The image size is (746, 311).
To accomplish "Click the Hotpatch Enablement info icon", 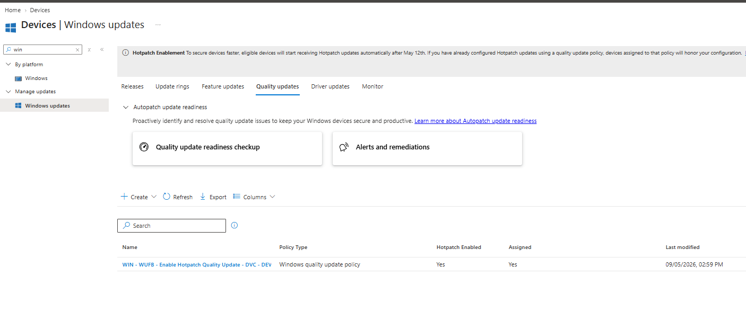I will (126, 53).
